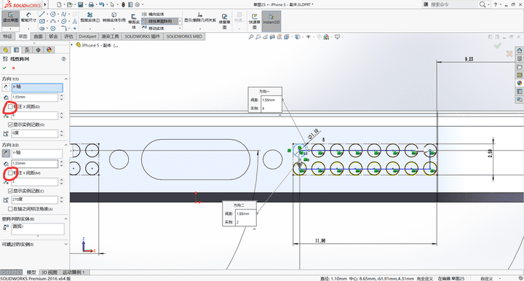The width and height of the screenshot is (524, 281).
Task: Click the green OK checkmark in the PropertyManager
Action: click(4, 68)
